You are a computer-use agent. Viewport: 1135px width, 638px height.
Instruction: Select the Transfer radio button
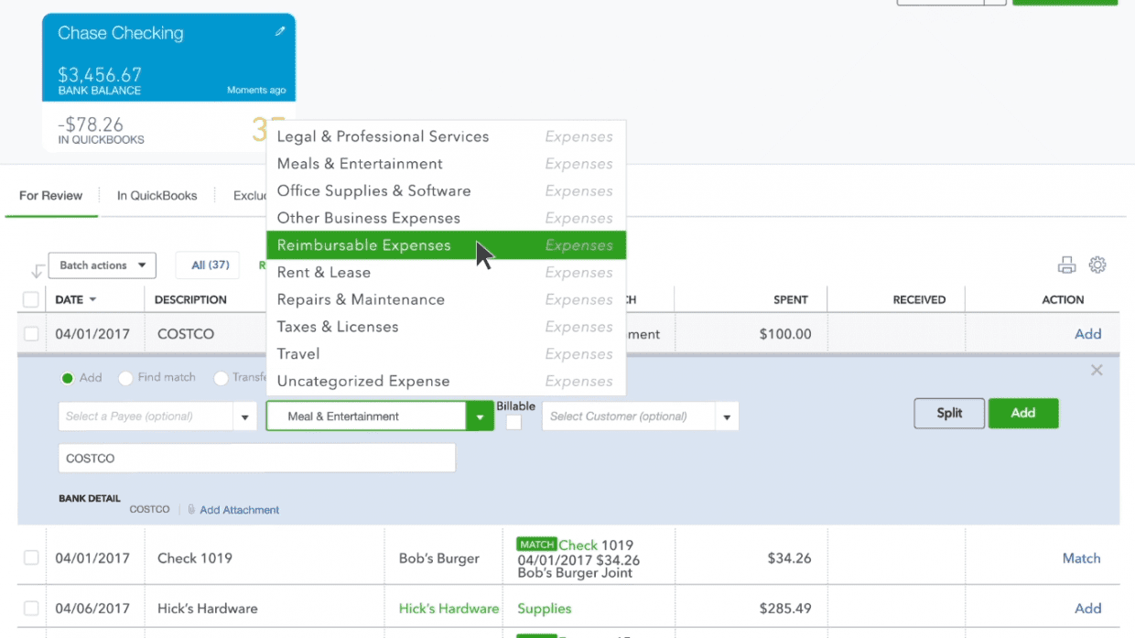coord(220,377)
